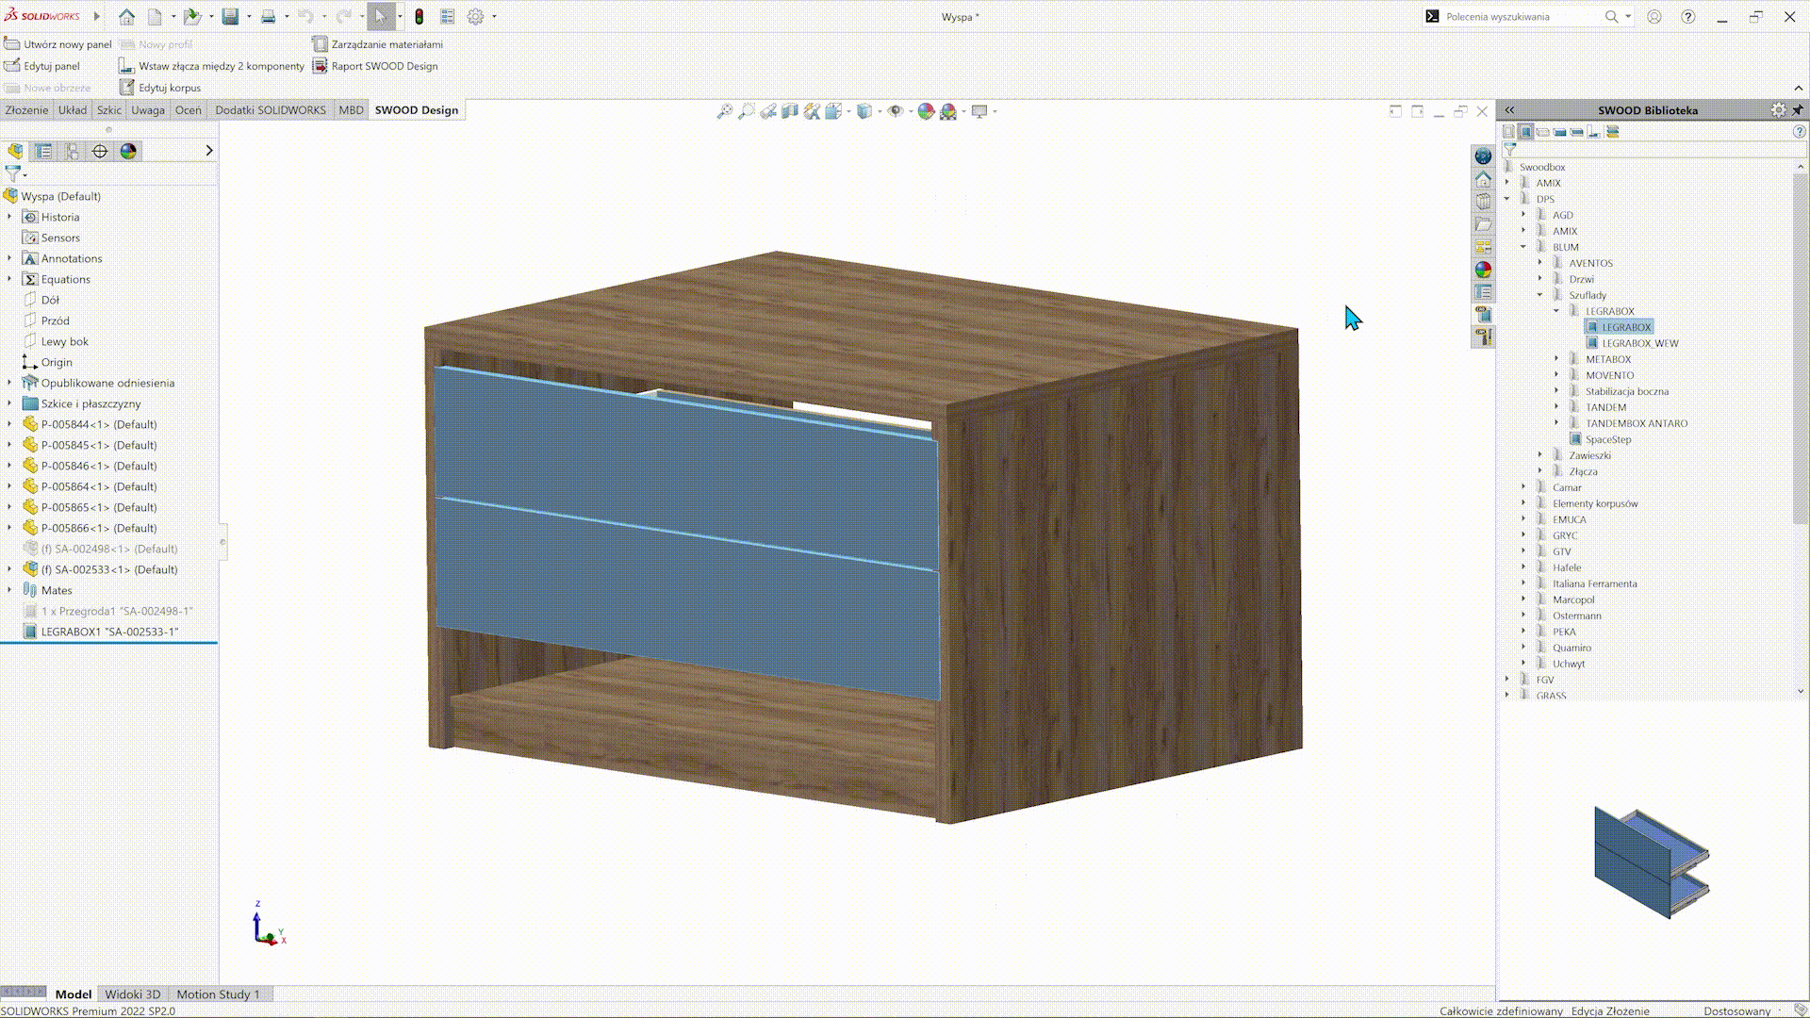Pin the SWOOD Biblioteka panel

[1798, 110]
